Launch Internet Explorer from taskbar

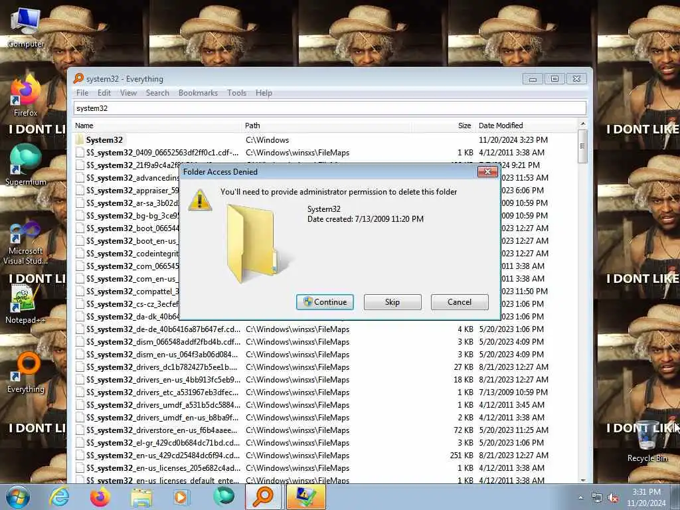pos(59,497)
